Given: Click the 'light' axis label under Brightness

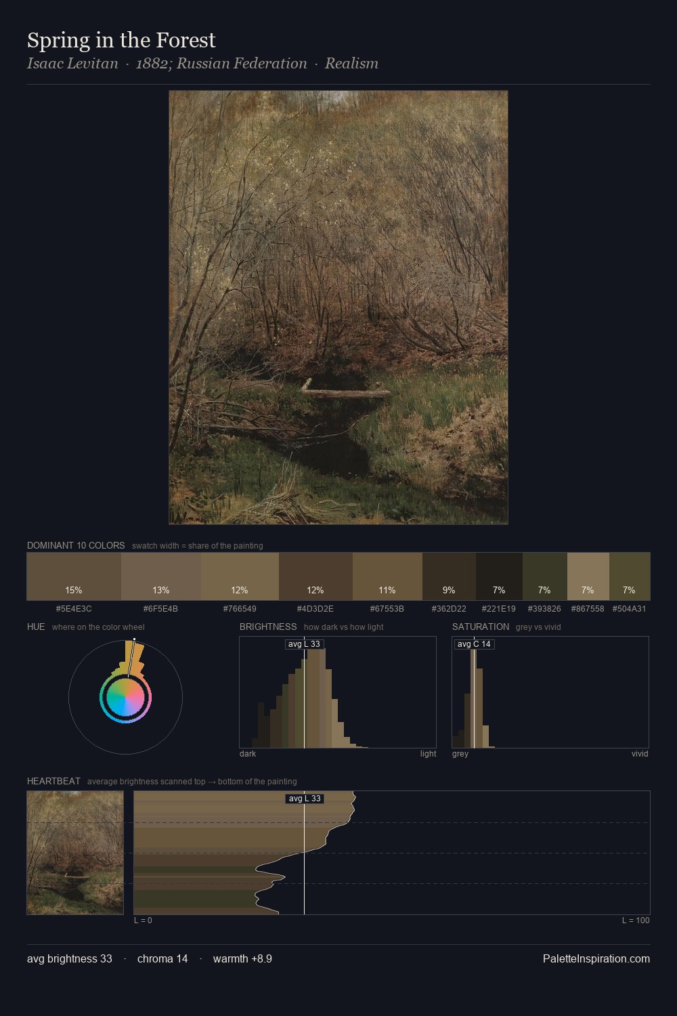Looking at the screenshot, I should pyautogui.click(x=428, y=754).
